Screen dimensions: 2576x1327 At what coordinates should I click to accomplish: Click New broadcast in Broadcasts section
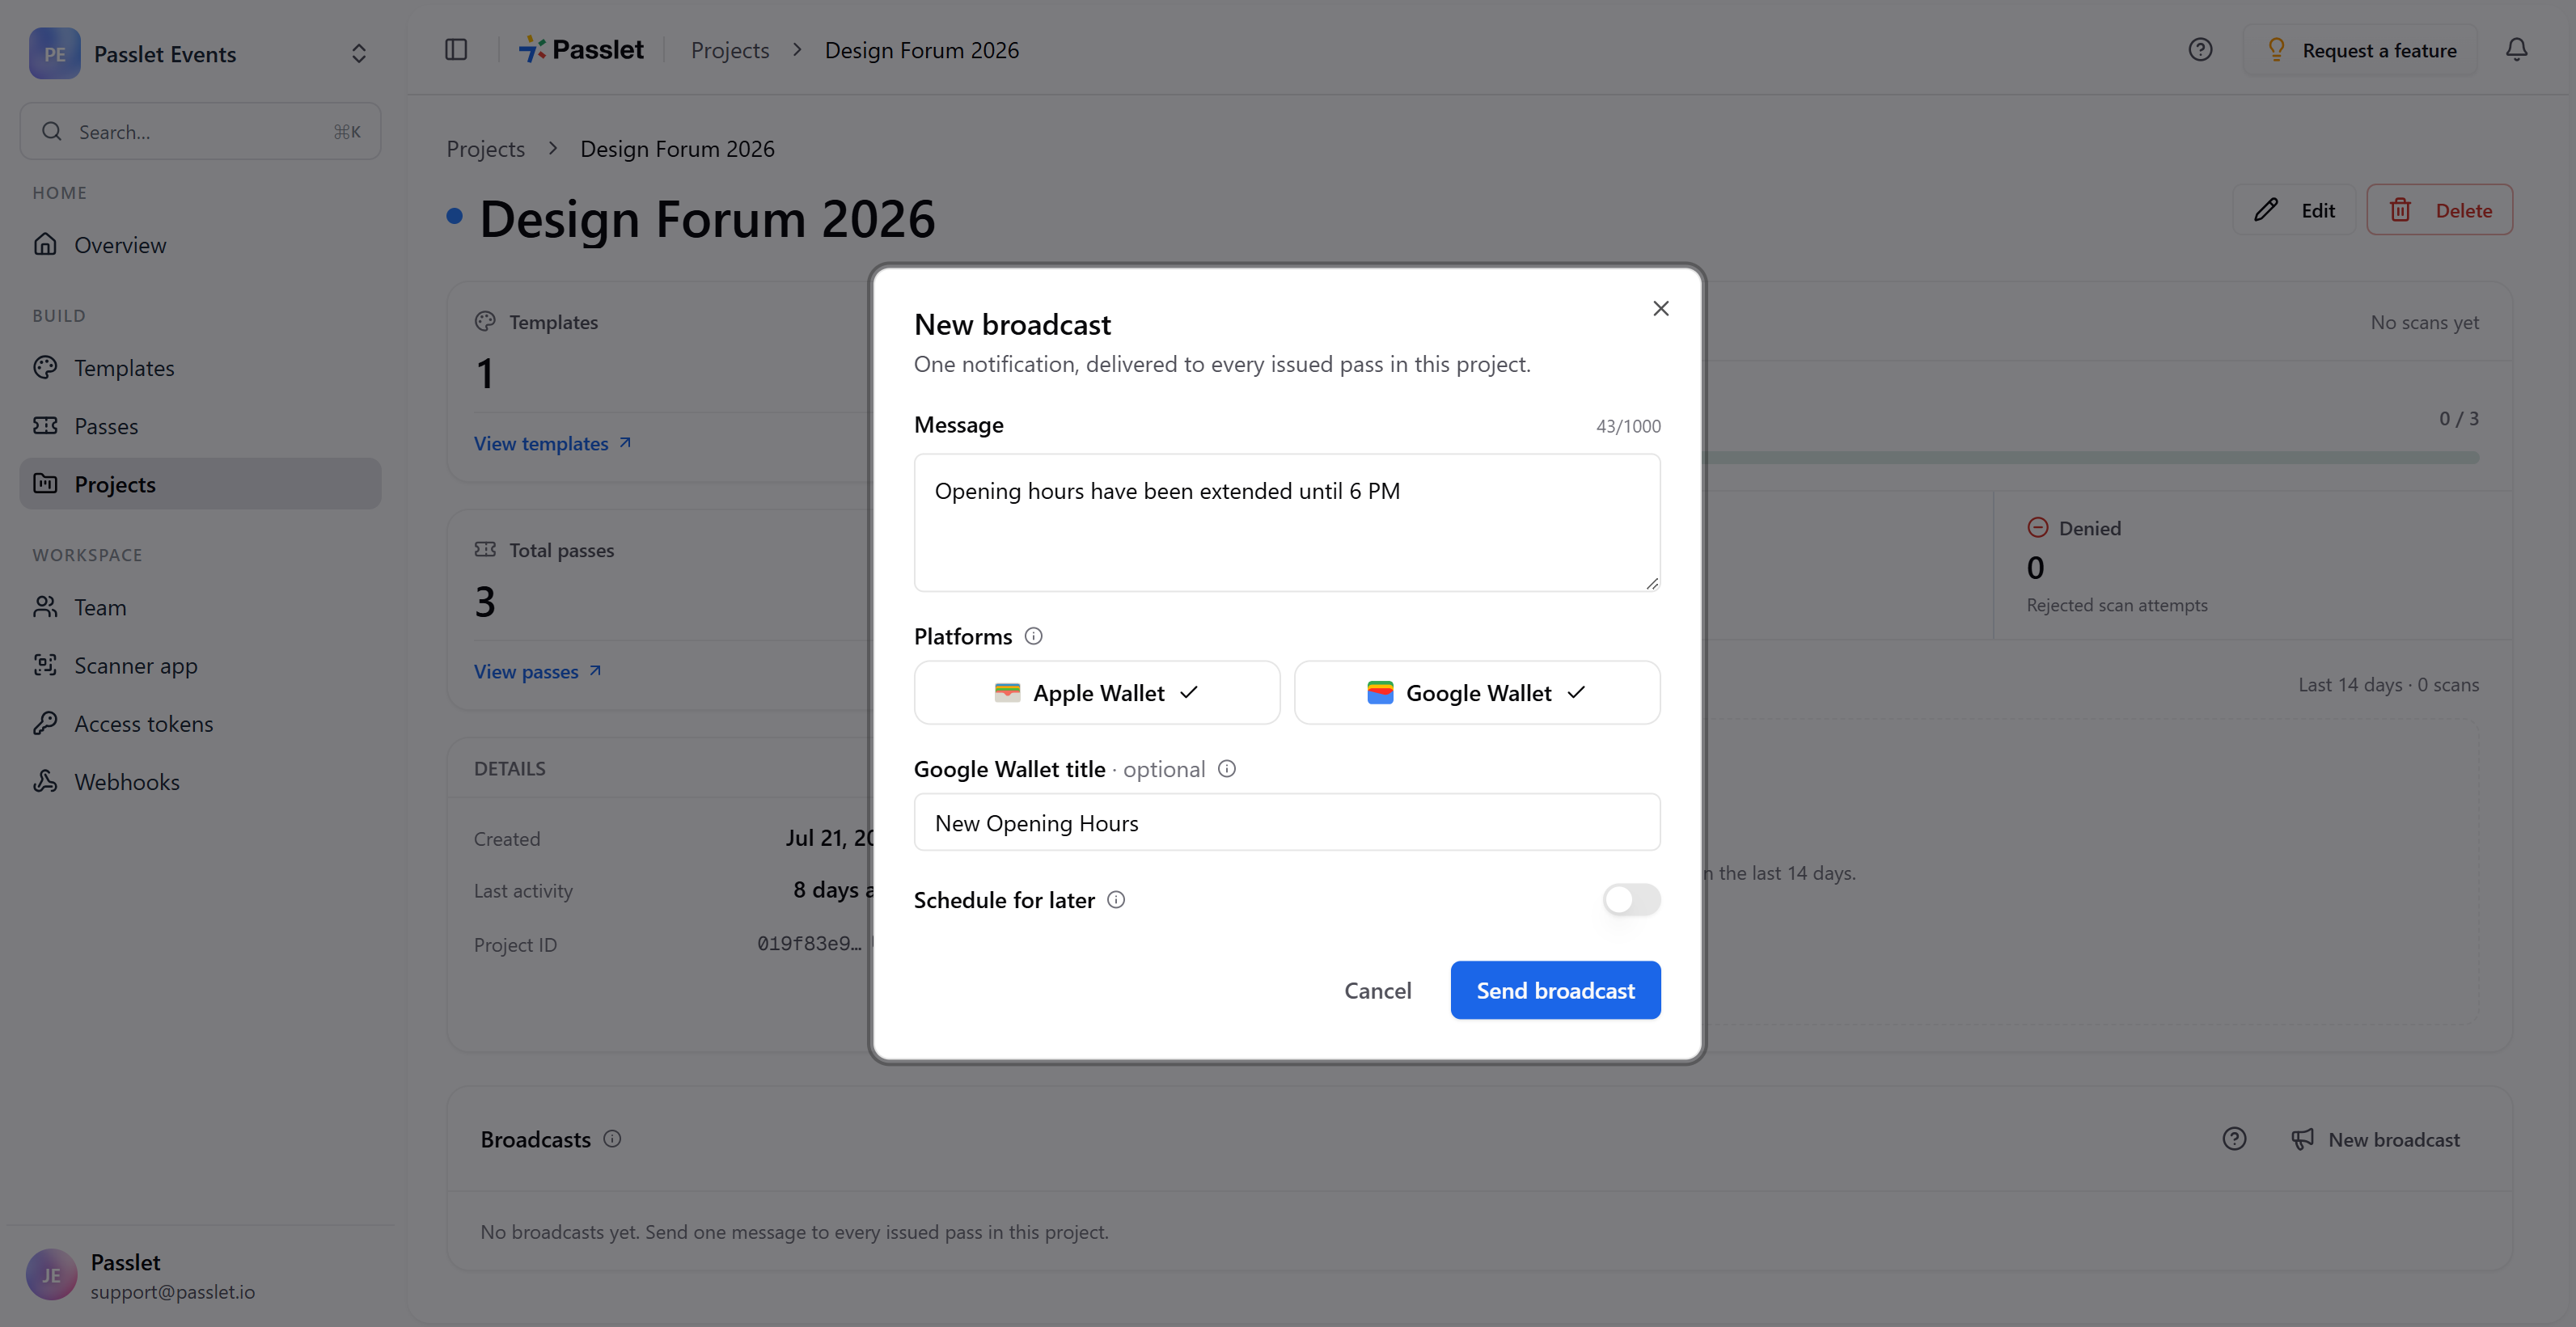[x=2376, y=1138]
